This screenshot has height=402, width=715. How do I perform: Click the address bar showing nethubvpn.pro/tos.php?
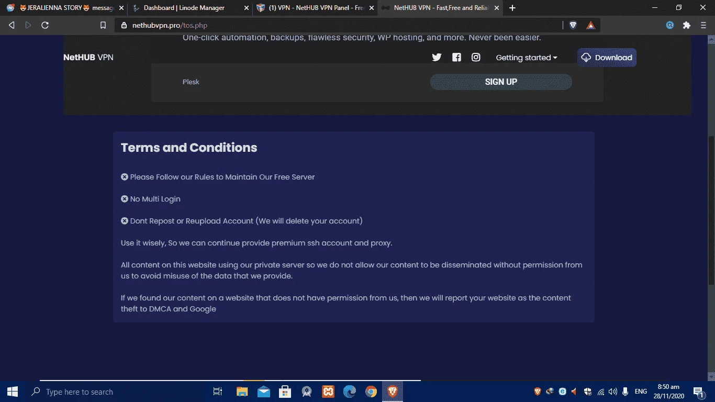pos(340,25)
